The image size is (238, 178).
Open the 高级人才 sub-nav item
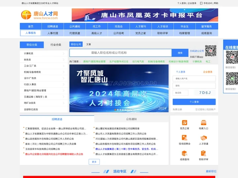click(97, 33)
